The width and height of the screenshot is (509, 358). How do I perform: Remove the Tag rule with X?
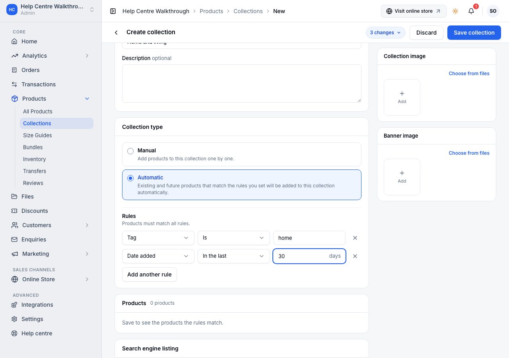click(x=355, y=238)
